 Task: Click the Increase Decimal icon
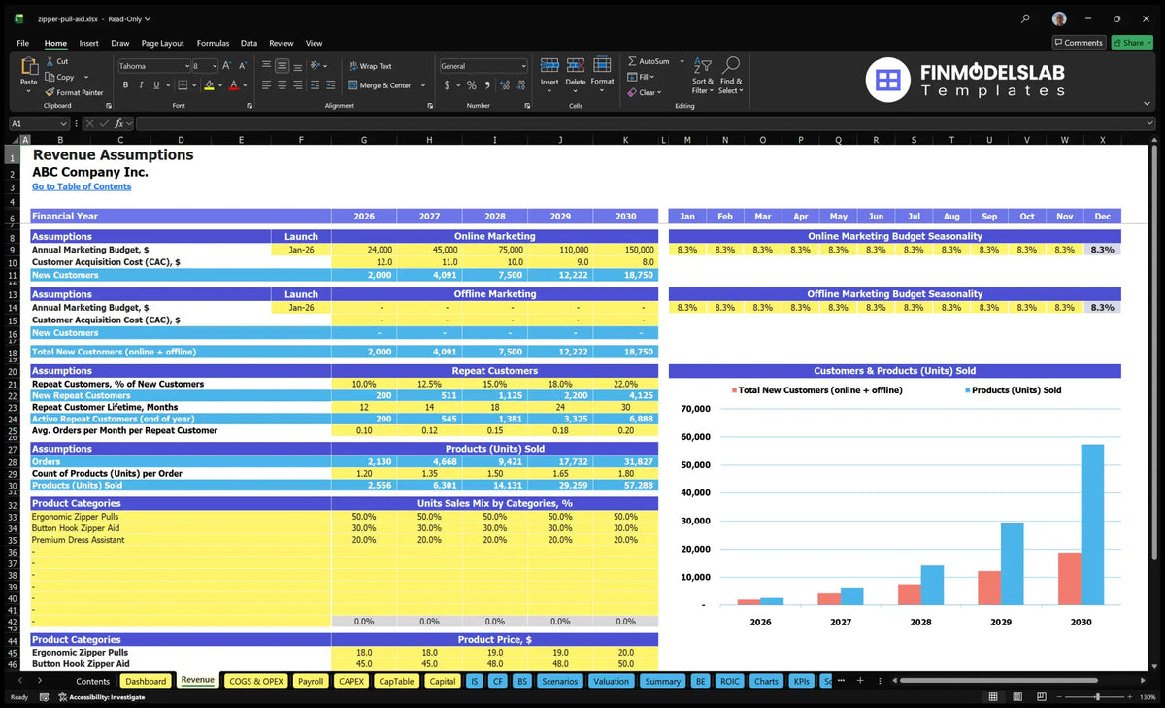(x=503, y=85)
